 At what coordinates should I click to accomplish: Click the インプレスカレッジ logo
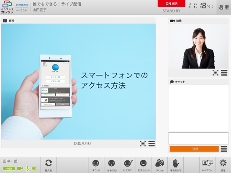(7, 7)
